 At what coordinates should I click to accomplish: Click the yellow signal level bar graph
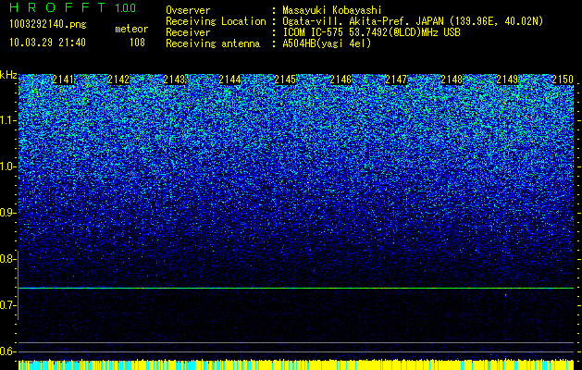pos(296,364)
